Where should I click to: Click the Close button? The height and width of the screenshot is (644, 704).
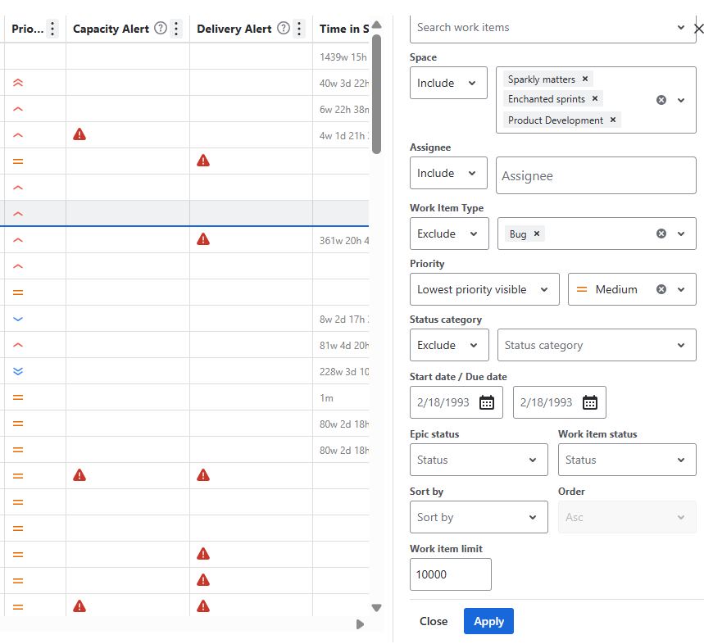[x=434, y=621]
